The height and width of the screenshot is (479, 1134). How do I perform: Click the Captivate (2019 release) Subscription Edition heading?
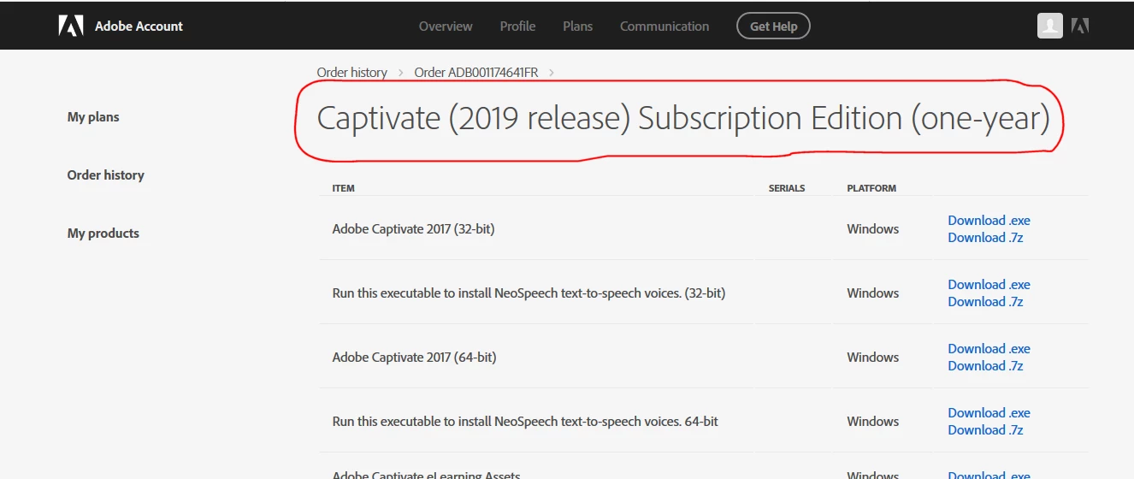pyautogui.click(x=683, y=119)
